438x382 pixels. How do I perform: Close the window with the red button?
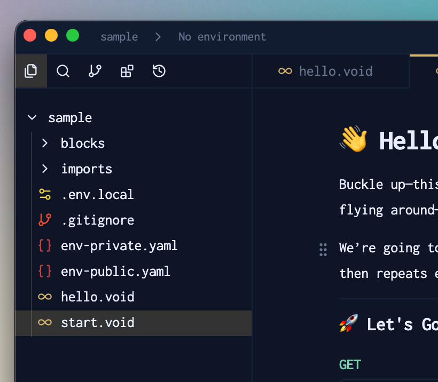click(x=30, y=35)
